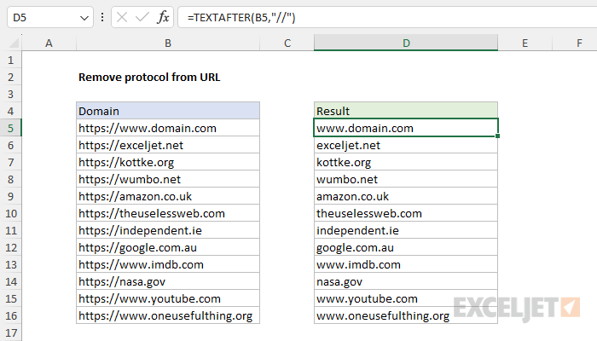Click the 'Domain' header cell
Screen dimensions: 597x341
pos(168,111)
